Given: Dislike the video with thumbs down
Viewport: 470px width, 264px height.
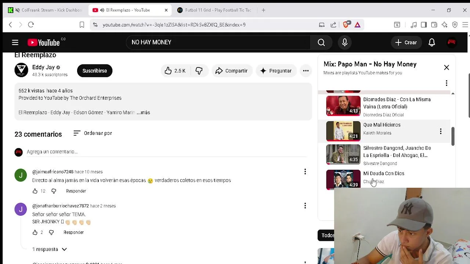Looking at the screenshot, I should pyautogui.click(x=199, y=71).
